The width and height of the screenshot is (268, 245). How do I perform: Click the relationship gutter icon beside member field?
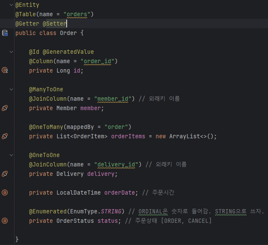[x=5, y=108]
